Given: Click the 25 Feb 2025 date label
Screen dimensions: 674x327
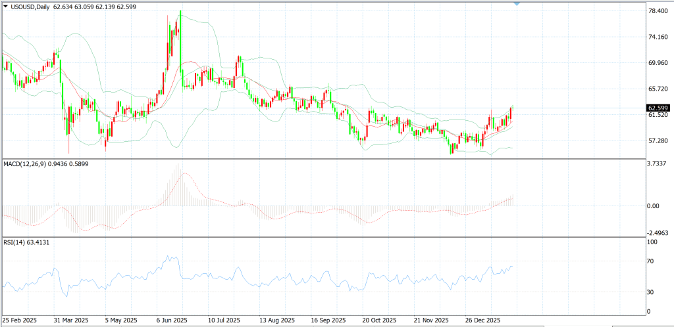Looking at the screenshot, I should pyautogui.click(x=19, y=320).
